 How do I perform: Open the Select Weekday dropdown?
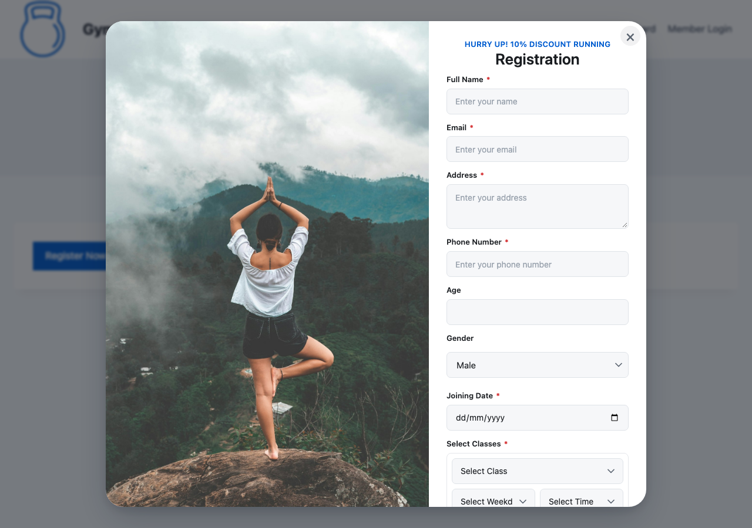493,499
